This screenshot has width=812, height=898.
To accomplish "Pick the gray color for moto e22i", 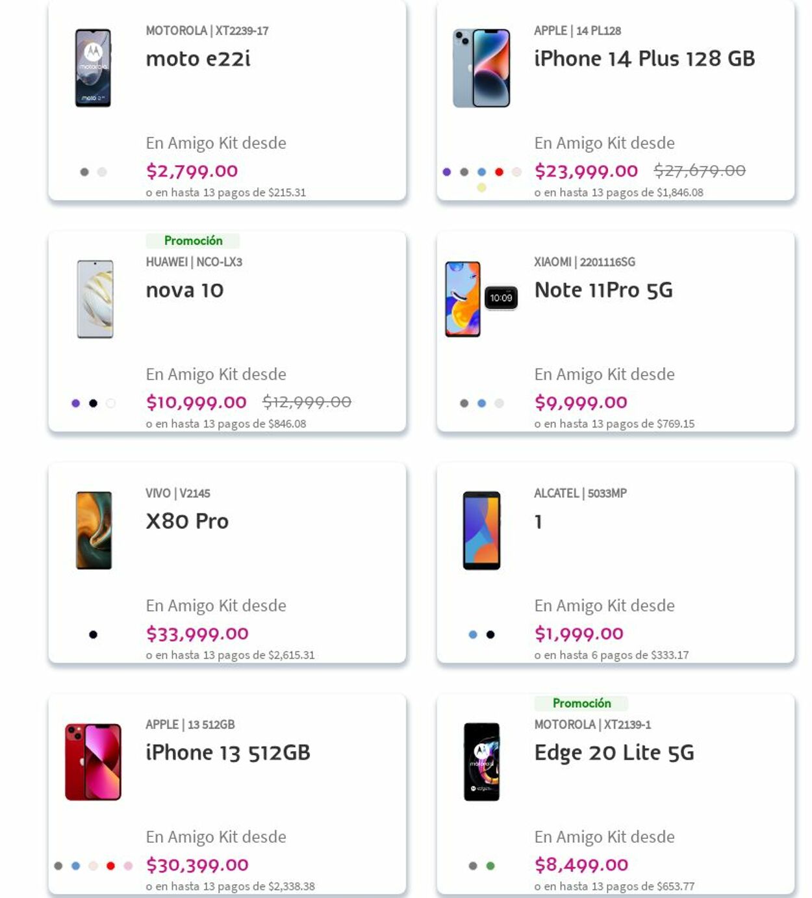I will click(x=84, y=172).
